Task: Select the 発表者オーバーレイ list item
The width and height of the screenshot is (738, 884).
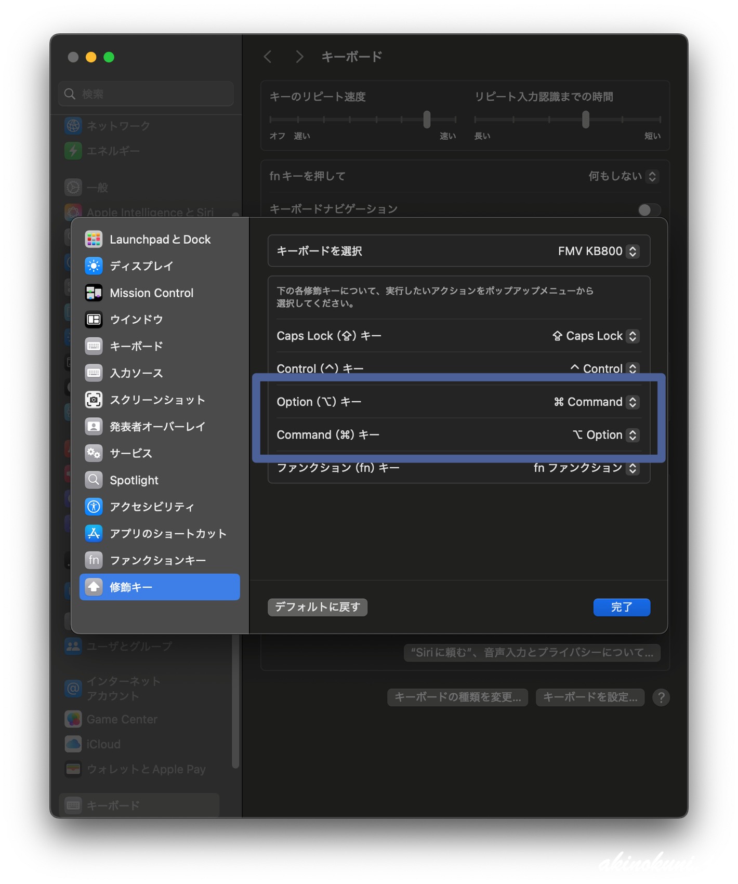Action: pyautogui.click(x=160, y=427)
